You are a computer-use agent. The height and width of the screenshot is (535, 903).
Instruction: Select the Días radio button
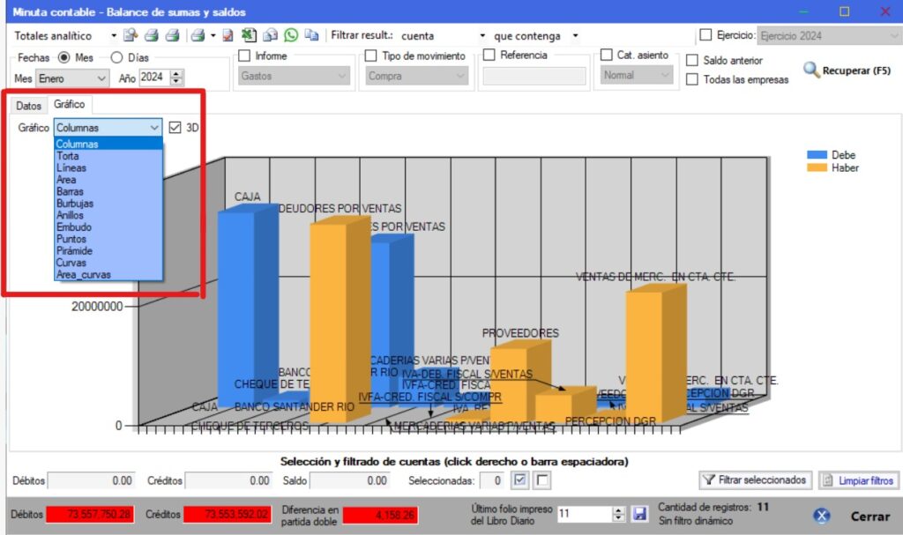pyautogui.click(x=117, y=57)
